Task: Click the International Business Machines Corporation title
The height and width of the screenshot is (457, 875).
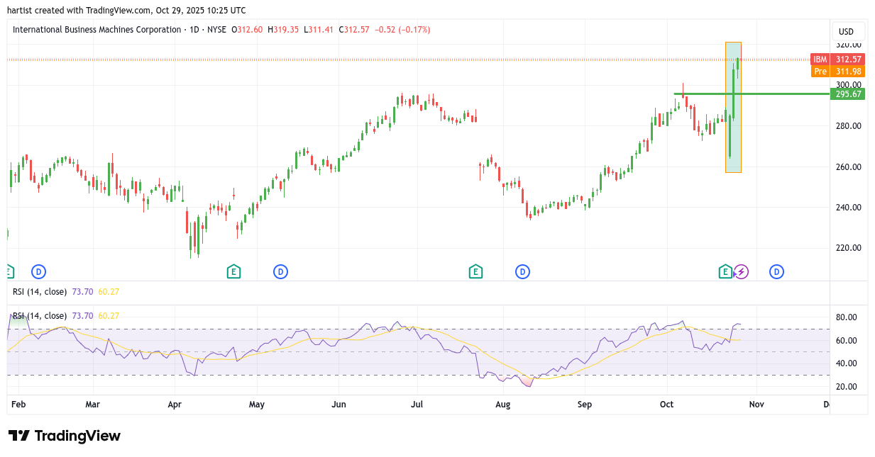Action: pyautogui.click(x=97, y=30)
